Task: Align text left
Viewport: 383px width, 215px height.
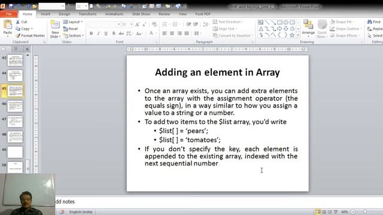Action: (165, 33)
